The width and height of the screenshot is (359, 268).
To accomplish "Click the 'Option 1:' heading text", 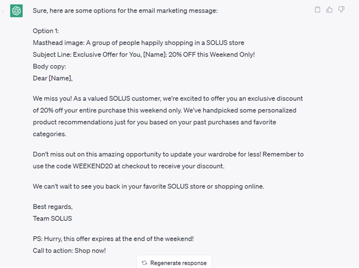I will click(x=46, y=31).
